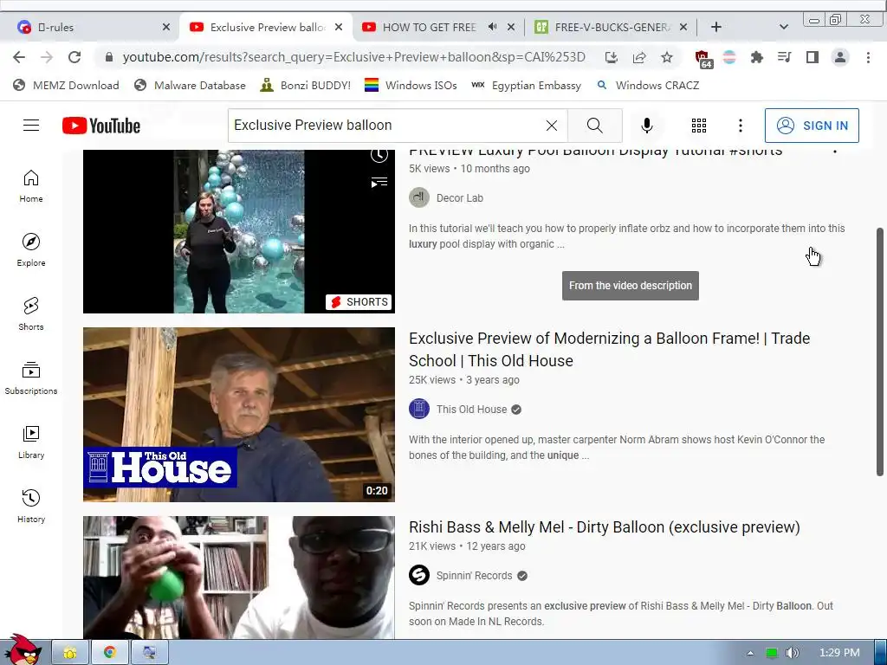The height and width of the screenshot is (665, 887).
Task: Open Bonzi BUDDY! bookmark
Action: pyautogui.click(x=306, y=86)
